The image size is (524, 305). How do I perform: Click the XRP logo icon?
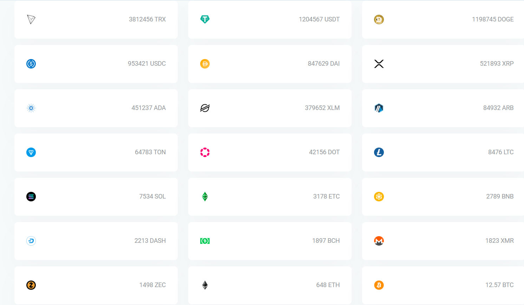379,64
